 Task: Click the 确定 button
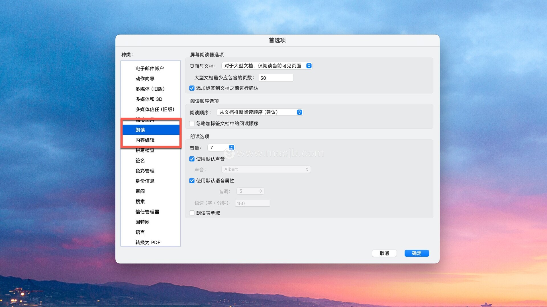point(417,253)
